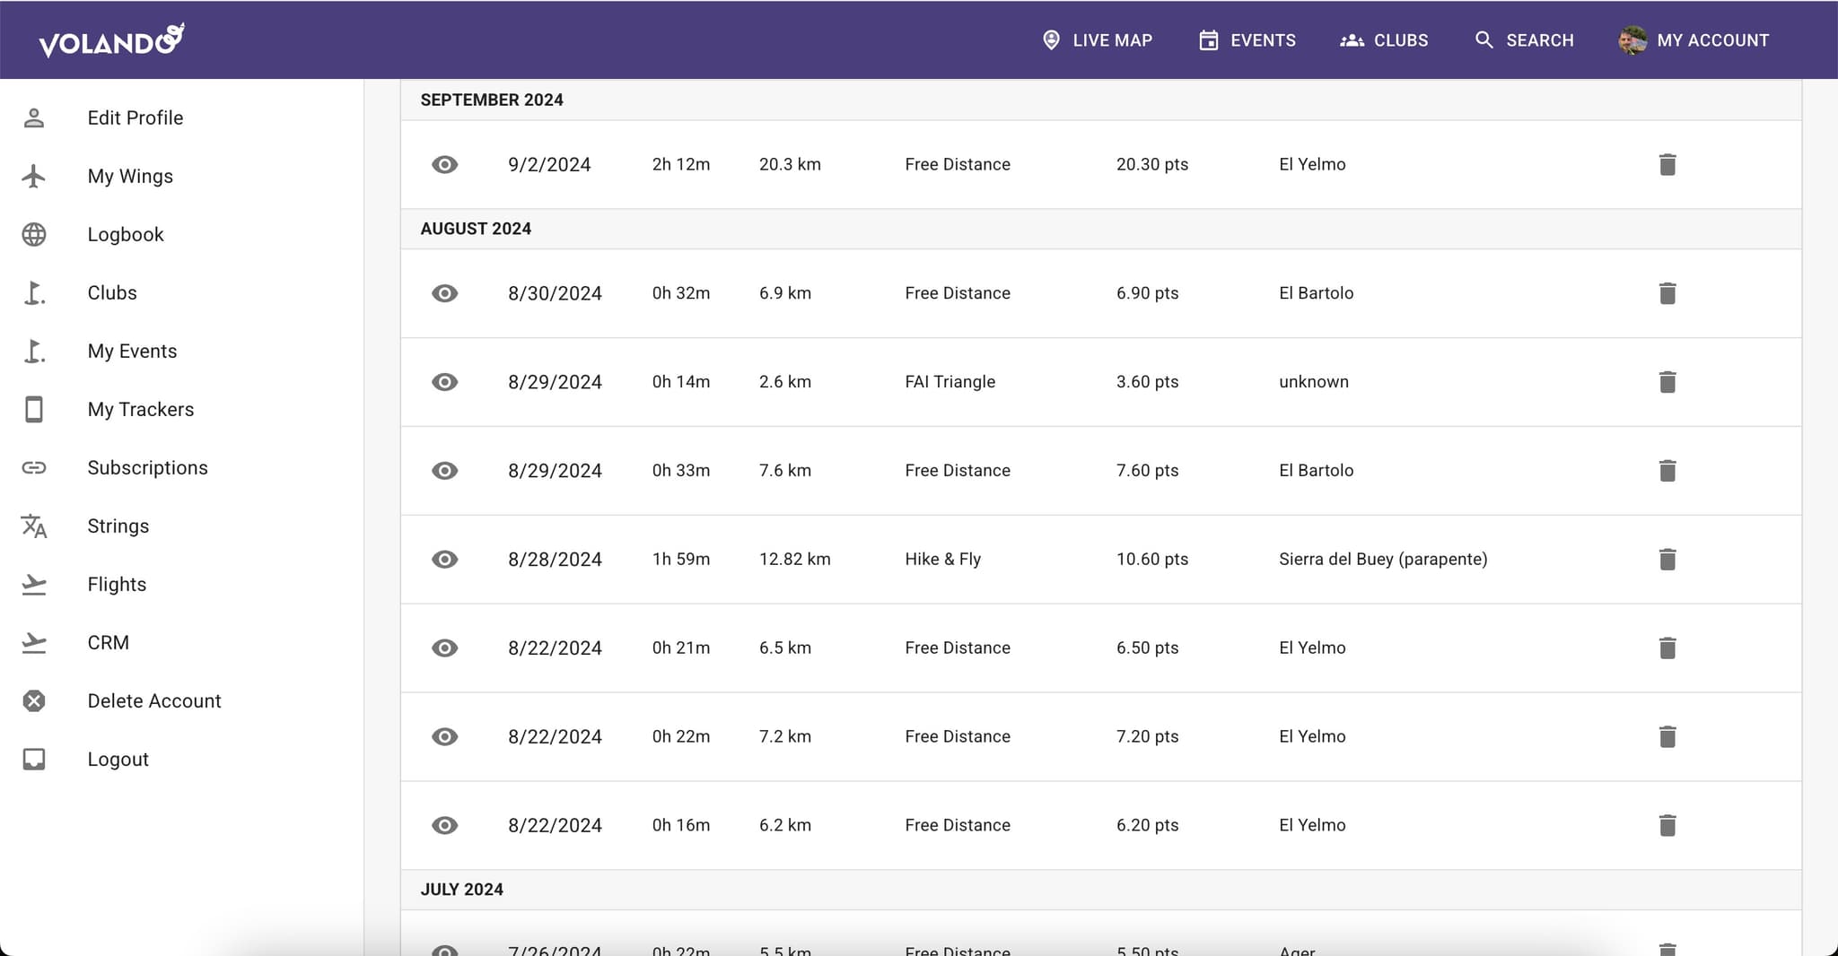Viewport: 1838px width, 956px height.
Task: Open Search from the header
Action: 1524,40
